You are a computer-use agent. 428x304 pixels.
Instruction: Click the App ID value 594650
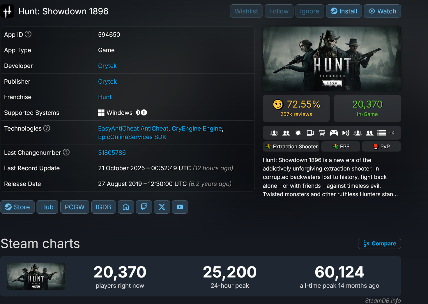click(x=109, y=35)
